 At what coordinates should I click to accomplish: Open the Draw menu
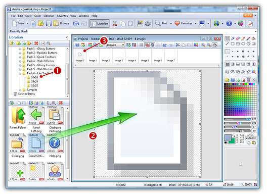[x=28, y=16]
